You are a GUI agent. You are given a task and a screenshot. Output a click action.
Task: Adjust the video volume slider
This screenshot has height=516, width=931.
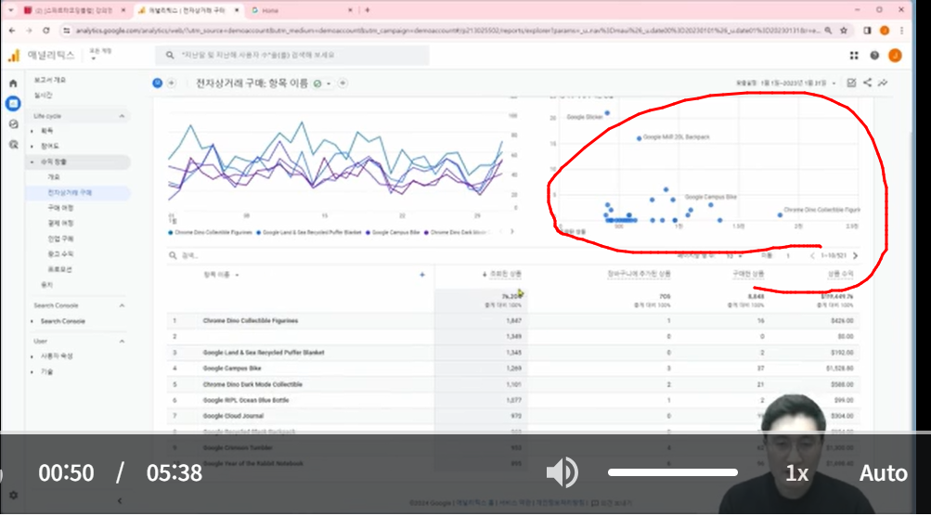673,472
